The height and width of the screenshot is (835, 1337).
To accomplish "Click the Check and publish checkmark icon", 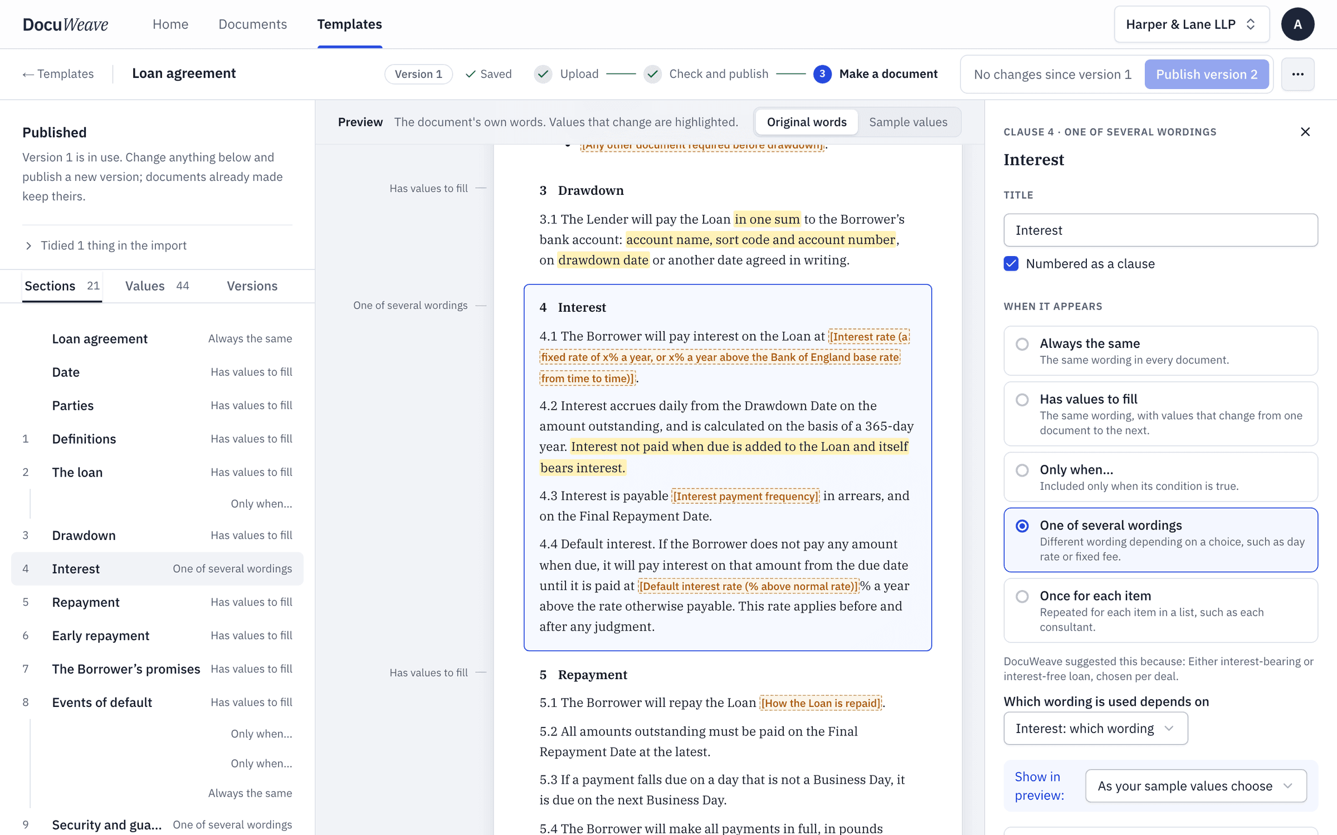I will 652,74.
